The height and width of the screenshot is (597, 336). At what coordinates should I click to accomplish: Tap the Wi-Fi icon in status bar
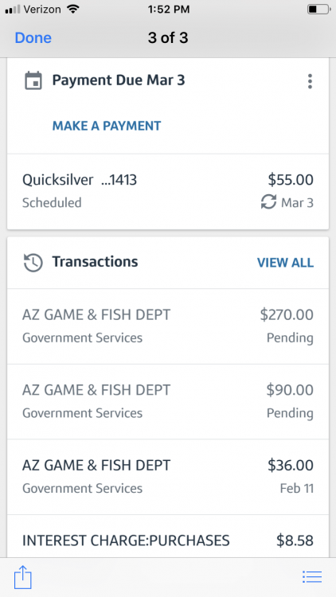coord(72,9)
